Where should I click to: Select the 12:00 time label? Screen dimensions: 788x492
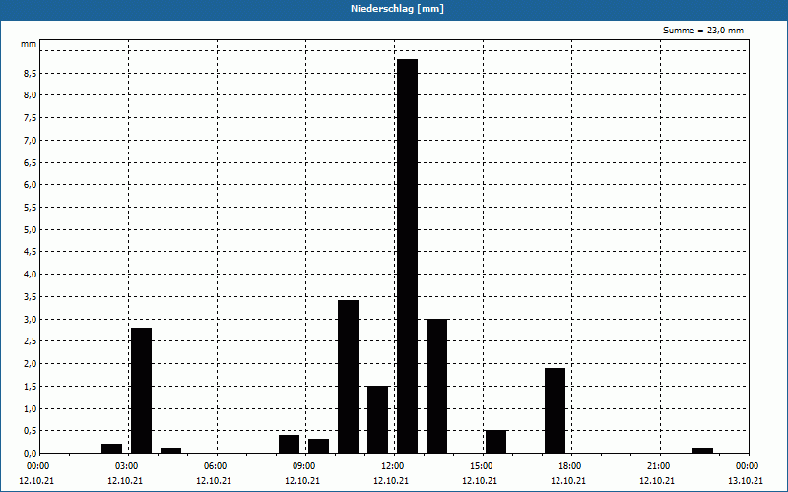pyautogui.click(x=393, y=466)
